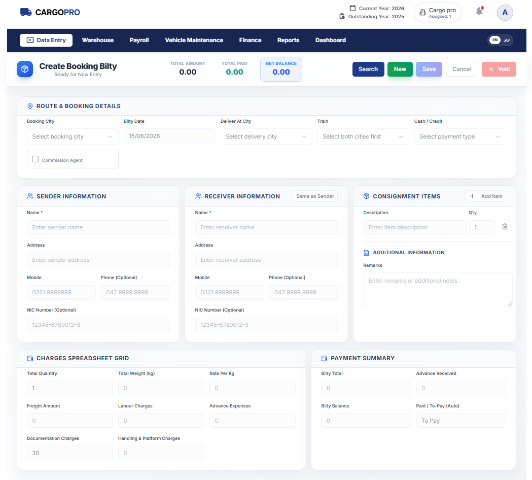Focus the receiver Name field
532x480 pixels.
(266, 227)
